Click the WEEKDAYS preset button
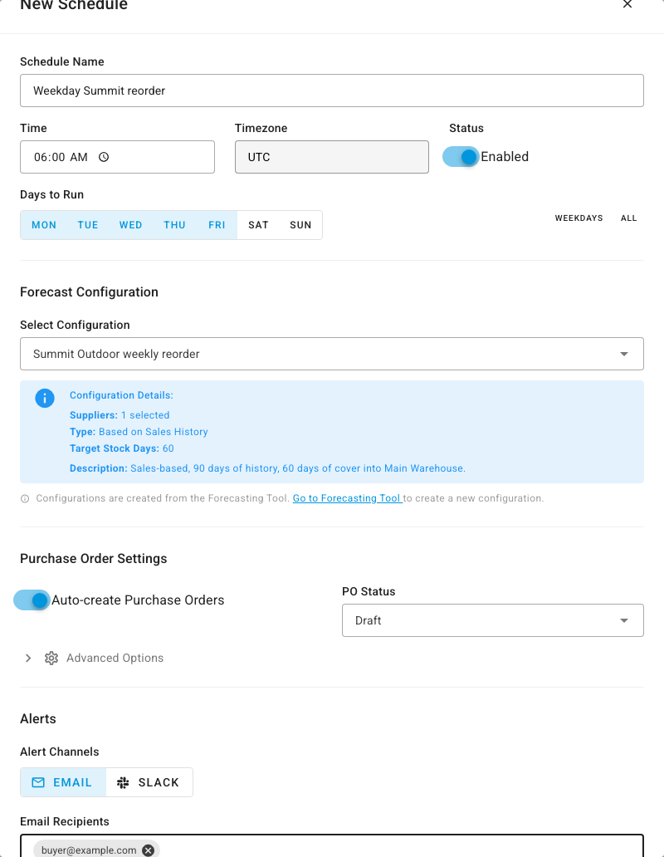The width and height of the screenshot is (664, 857). (x=579, y=218)
